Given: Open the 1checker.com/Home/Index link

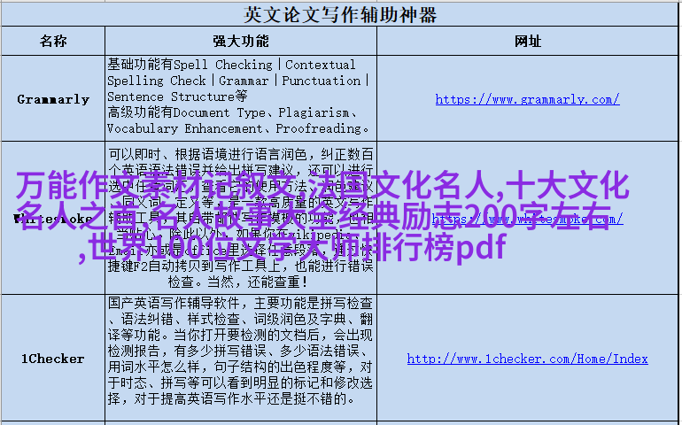Looking at the screenshot, I should click(527, 359).
